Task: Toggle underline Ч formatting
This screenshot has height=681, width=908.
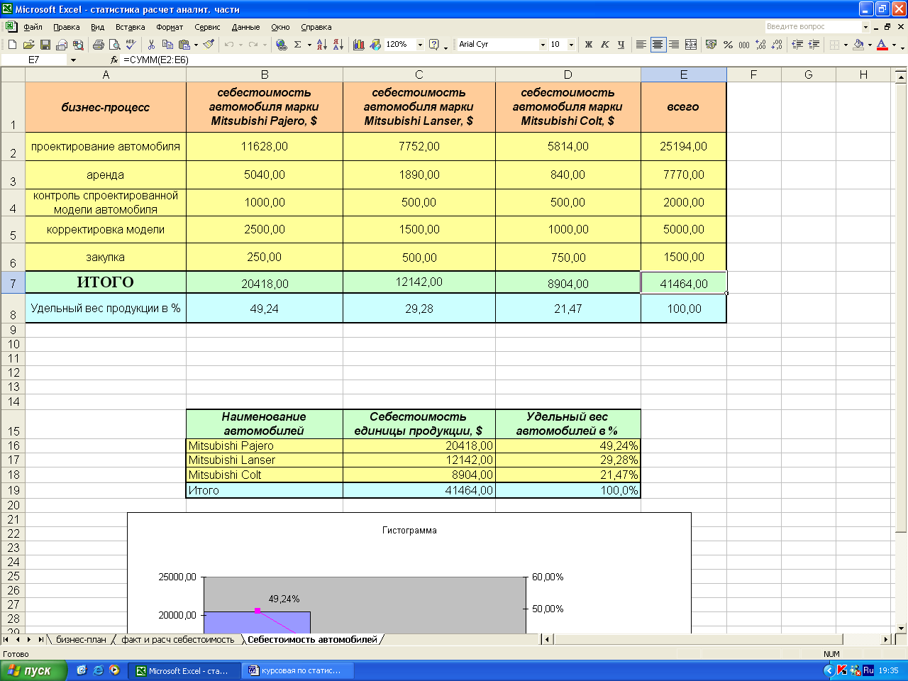Action: (621, 45)
